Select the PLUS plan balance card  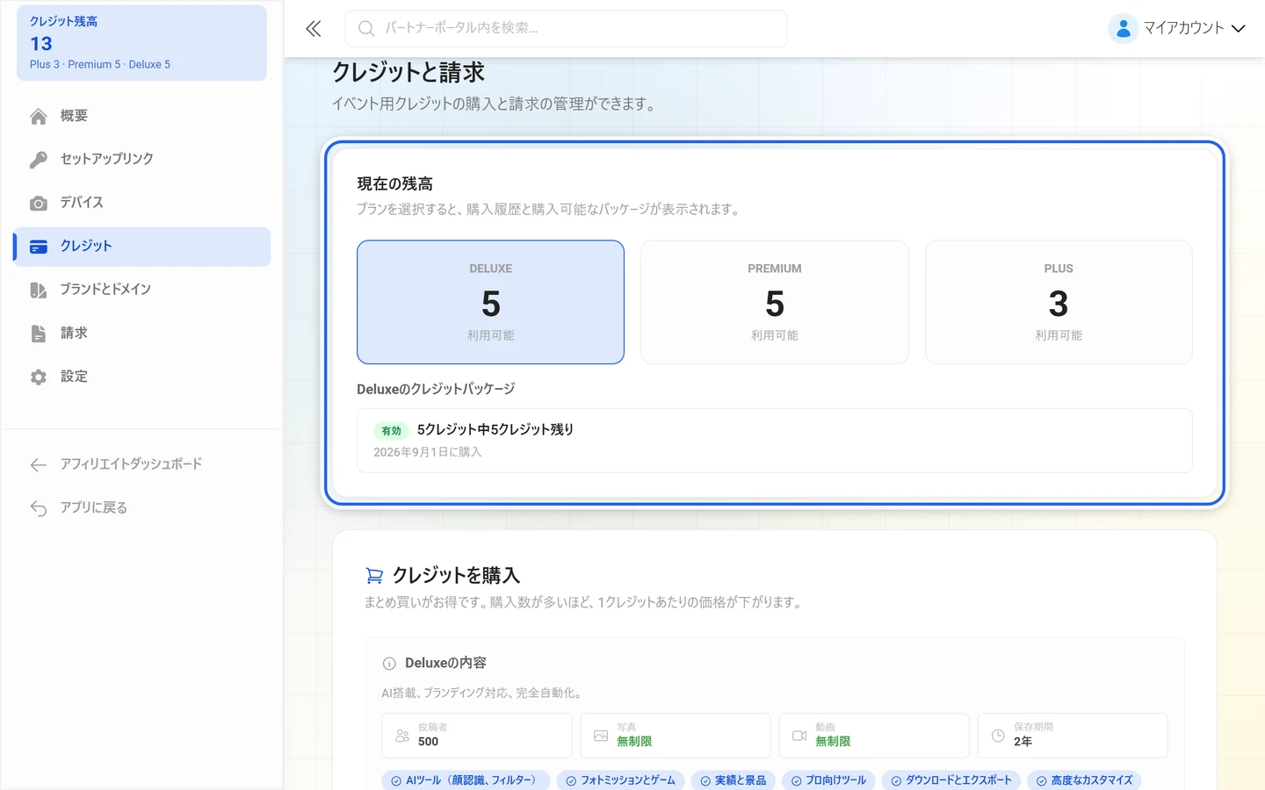[x=1059, y=302]
